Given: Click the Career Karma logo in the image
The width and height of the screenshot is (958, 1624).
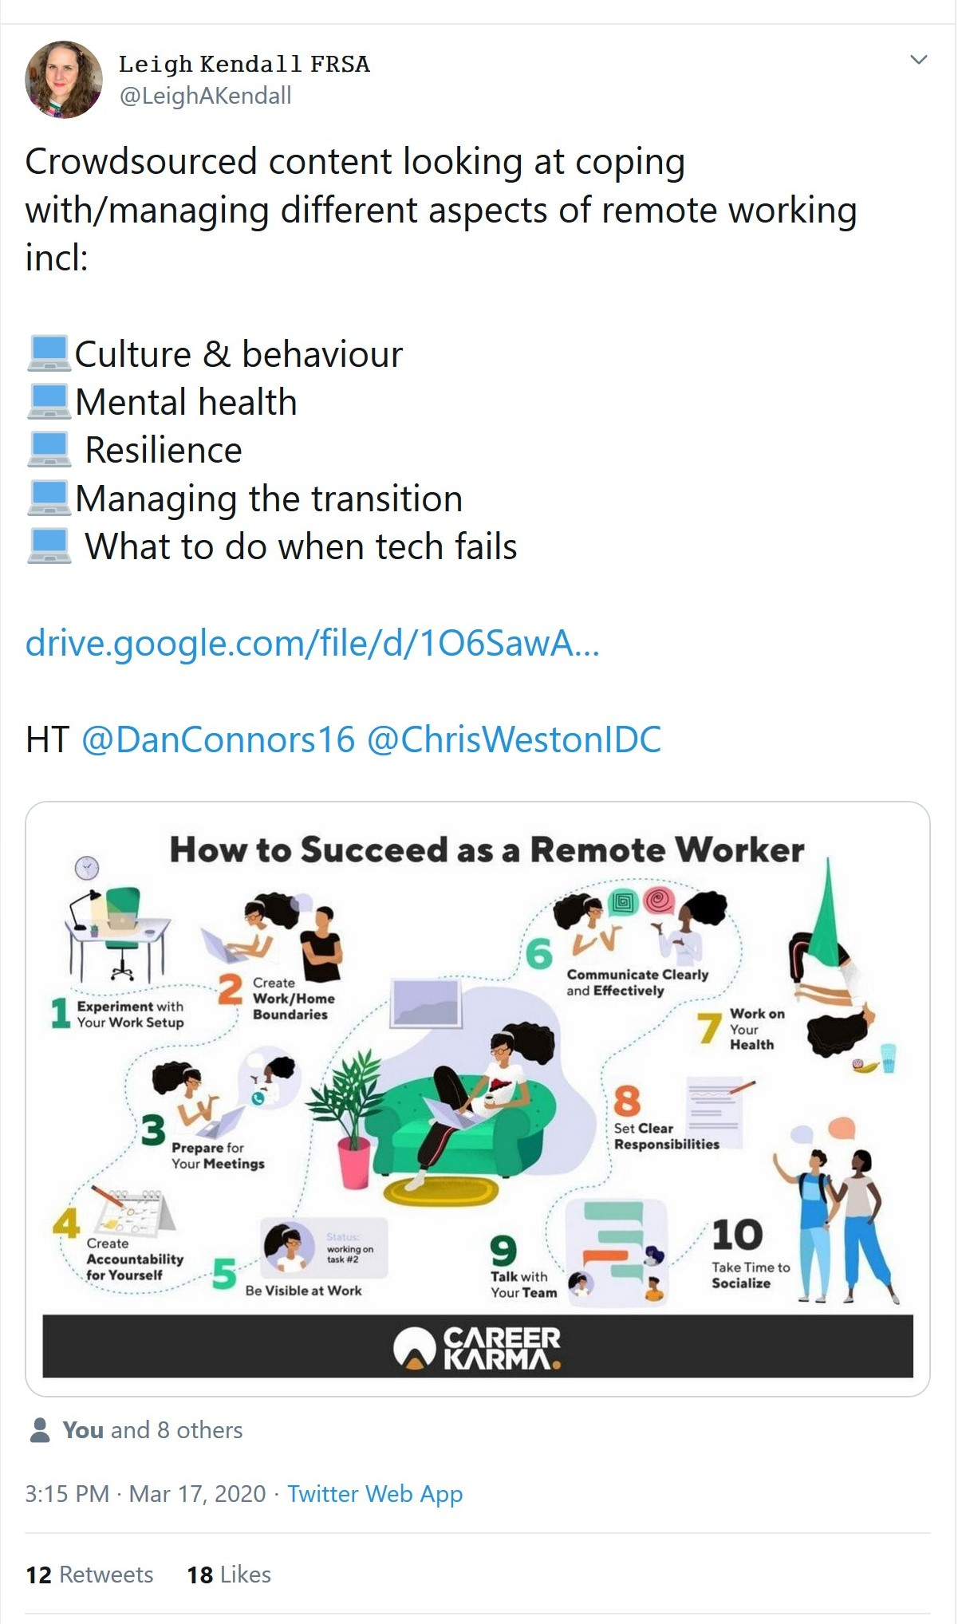Looking at the screenshot, I should click(478, 1347).
